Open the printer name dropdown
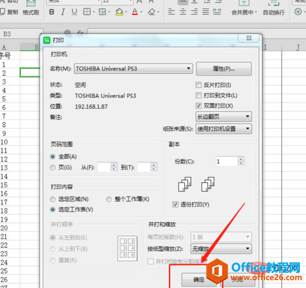 pos(133,68)
